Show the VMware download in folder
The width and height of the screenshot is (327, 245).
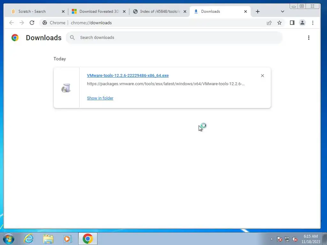(100, 98)
